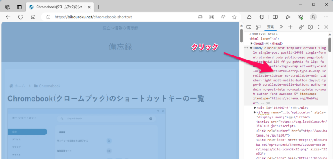The image size is (333, 159).
Task: Select the <!DOCTYPE html> line
Action: (x=263, y=34)
